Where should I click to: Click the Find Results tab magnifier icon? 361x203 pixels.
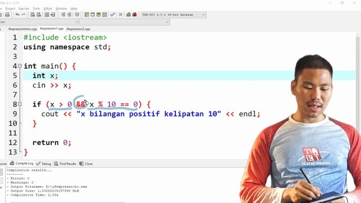coord(56,164)
